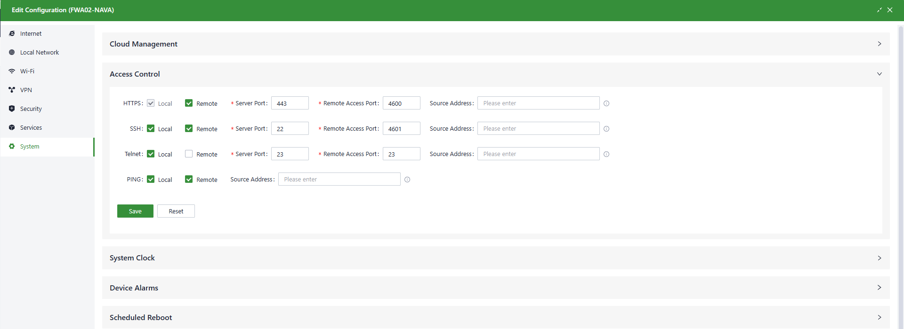Expand the System Clock section
This screenshot has width=904, height=329.
(879, 258)
